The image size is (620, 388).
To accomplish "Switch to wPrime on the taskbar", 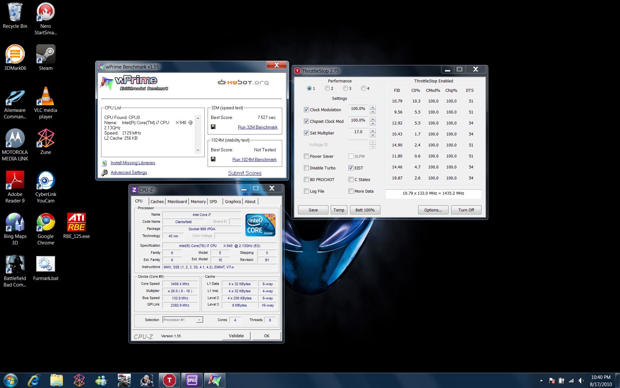I will [x=214, y=380].
